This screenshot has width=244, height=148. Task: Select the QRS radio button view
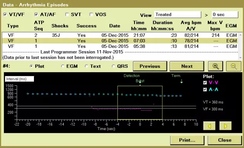114,66
